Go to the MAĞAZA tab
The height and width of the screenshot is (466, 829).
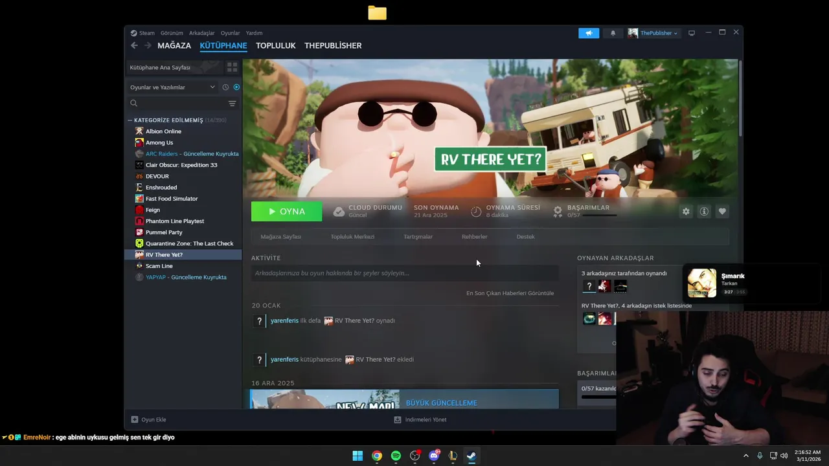174,45
